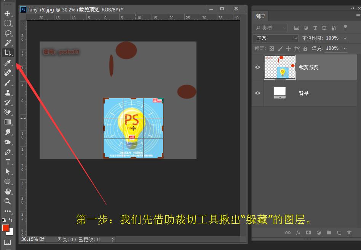Select the Lasso tool

pos(8,33)
